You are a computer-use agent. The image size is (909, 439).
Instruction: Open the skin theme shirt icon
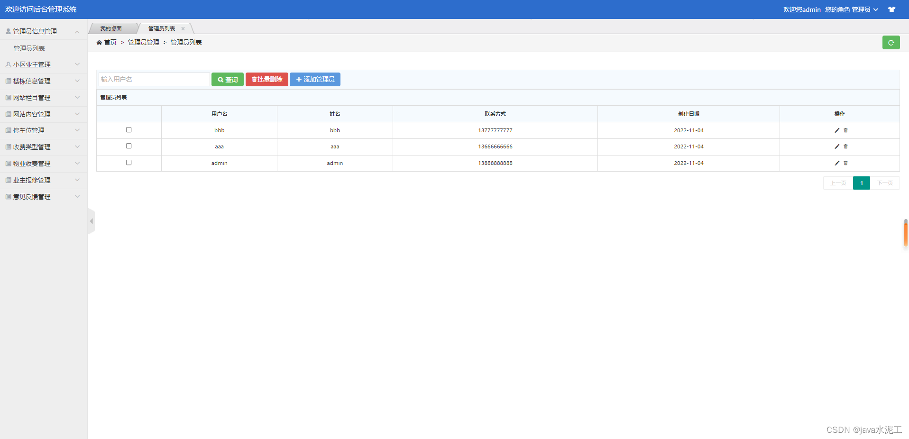pos(891,9)
